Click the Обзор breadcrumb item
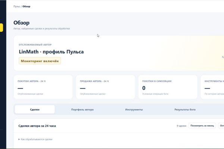The height and width of the screenshot is (149, 224). (x=26, y=6)
